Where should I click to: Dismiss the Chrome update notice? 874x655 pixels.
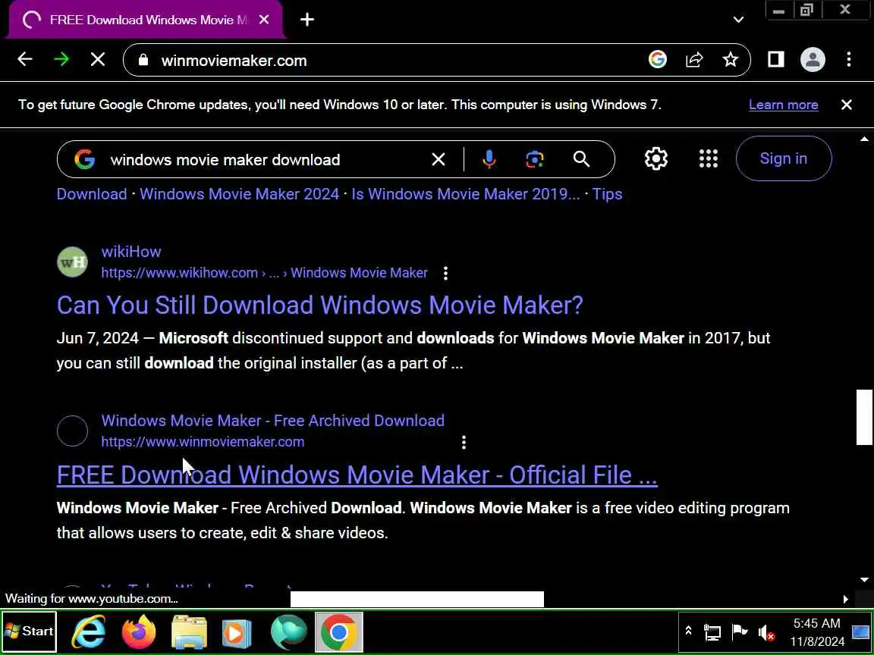click(x=846, y=105)
